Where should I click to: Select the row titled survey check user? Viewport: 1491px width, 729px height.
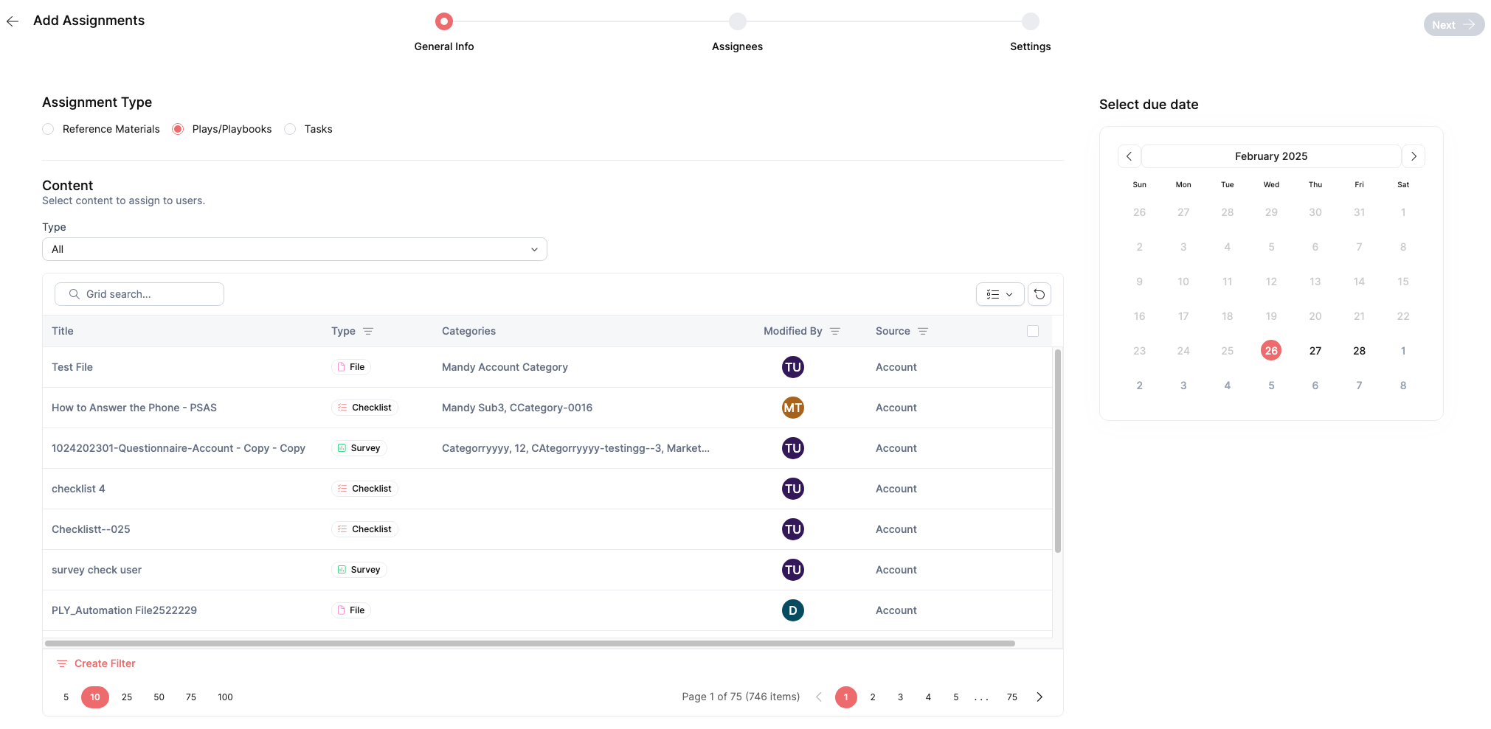547,570
